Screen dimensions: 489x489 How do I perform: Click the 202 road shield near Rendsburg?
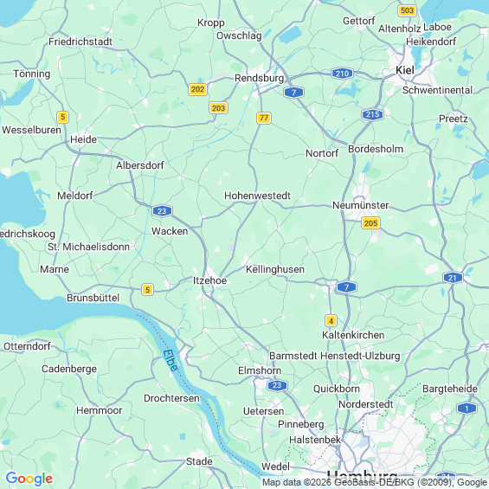[x=197, y=89]
